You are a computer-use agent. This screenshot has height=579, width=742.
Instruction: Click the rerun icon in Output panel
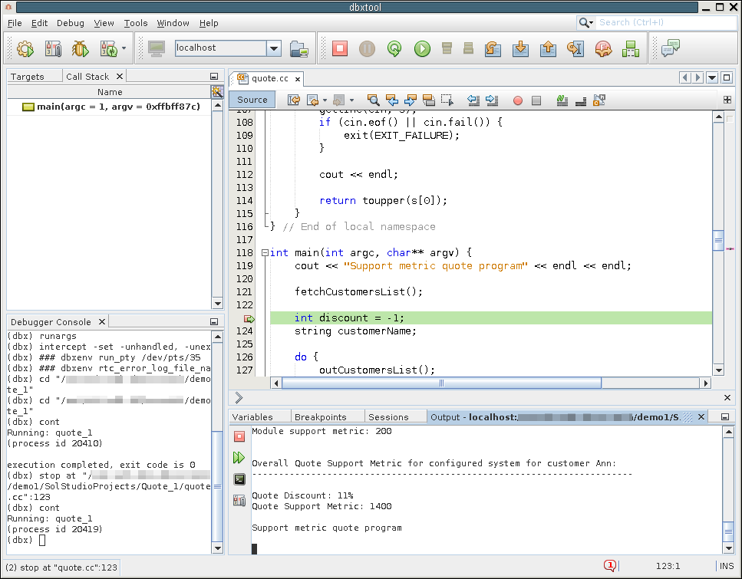(x=239, y=458)
